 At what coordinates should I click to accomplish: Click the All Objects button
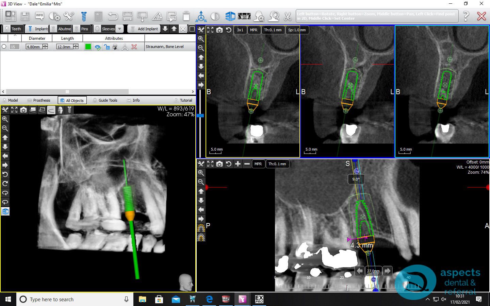pyautogui.click(x=72, y=100)
